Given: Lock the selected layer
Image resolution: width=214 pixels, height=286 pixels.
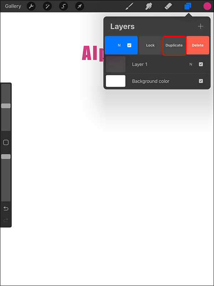Looking at the screenshot, I should click(x=150, y=45).
